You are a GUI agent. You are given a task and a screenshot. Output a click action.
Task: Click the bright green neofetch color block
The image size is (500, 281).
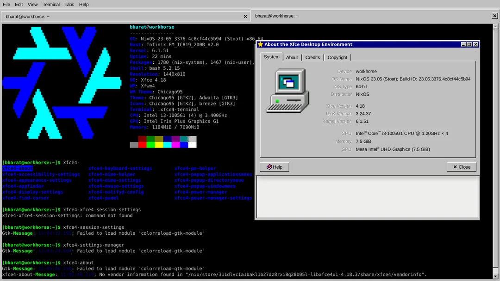[150, 145]
